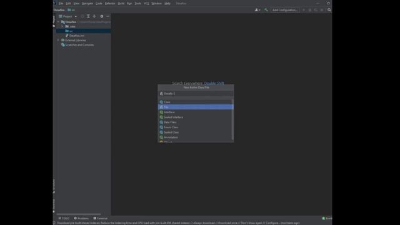Click the name input field in New Kotlin dialog
The image size is (400, 225).
[x=196, y=94]
